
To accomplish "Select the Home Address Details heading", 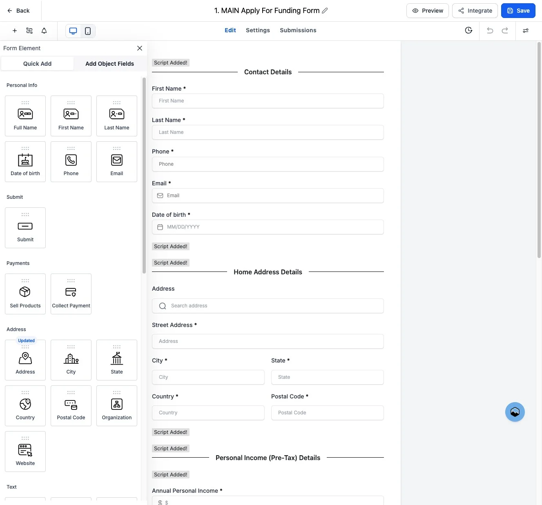I will pos(268,272).
